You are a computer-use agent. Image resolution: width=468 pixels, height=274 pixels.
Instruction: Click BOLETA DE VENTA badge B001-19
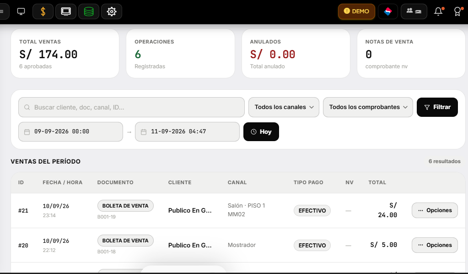[x=125, y=206]
